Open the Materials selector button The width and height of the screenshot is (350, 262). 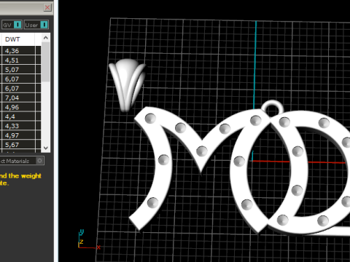22,161
